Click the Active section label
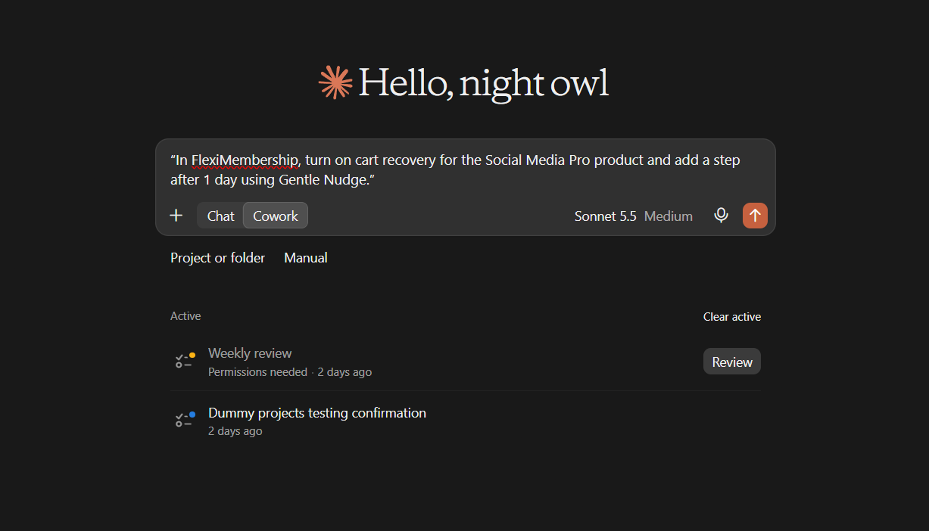 (x=185, y=316)
